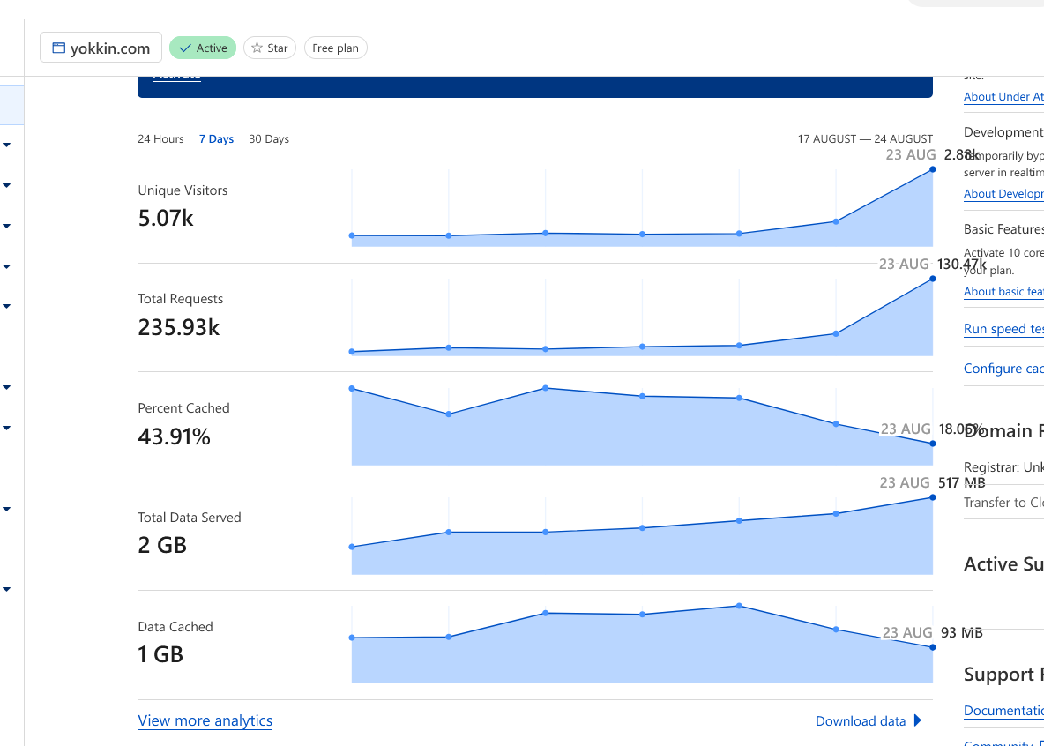The height and width of the screenshot is (746, 1044).
Task: Click the star icon in the Star button
Action: point(257,48)
